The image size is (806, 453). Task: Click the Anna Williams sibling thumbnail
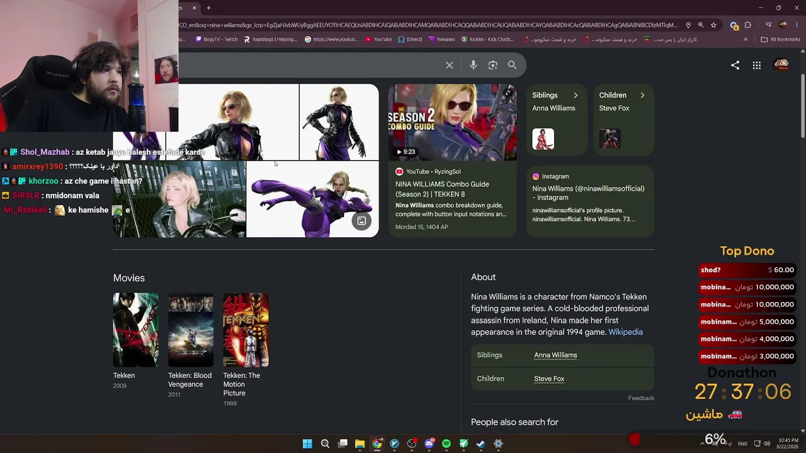(543, 139)
